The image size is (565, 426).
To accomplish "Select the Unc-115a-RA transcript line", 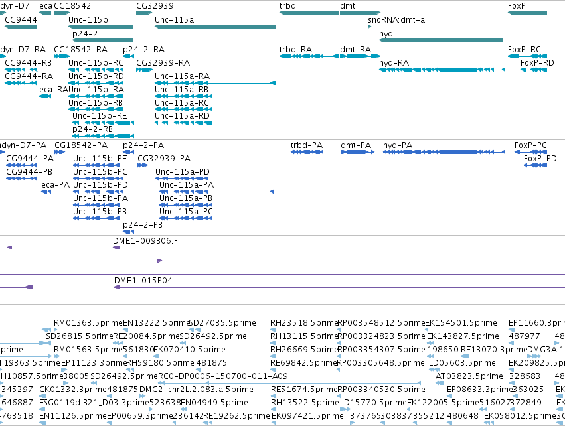I will pos(216,83).
